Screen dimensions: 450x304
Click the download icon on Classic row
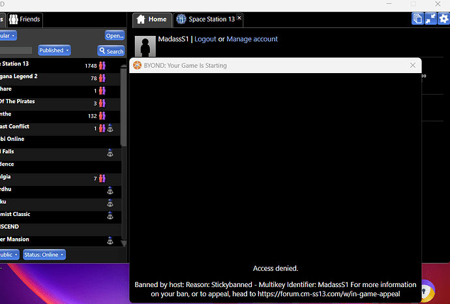(110, 215)
